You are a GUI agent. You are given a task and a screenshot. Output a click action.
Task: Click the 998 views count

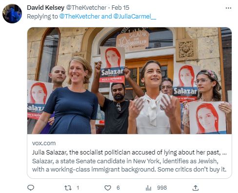click(x=162, y=188)
